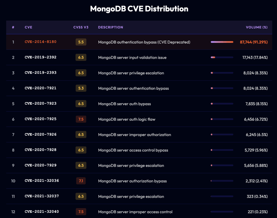Sort by the CVSS V3 column header
Screen dimensions: 277x218
[x=80, y=27]
